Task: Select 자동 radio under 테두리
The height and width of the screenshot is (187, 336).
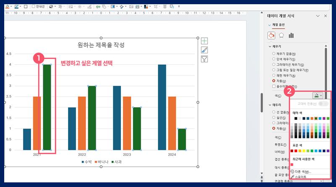Action: (x=274, y=128)
